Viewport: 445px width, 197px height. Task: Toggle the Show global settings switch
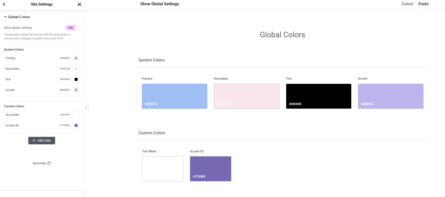click(73, 28)
